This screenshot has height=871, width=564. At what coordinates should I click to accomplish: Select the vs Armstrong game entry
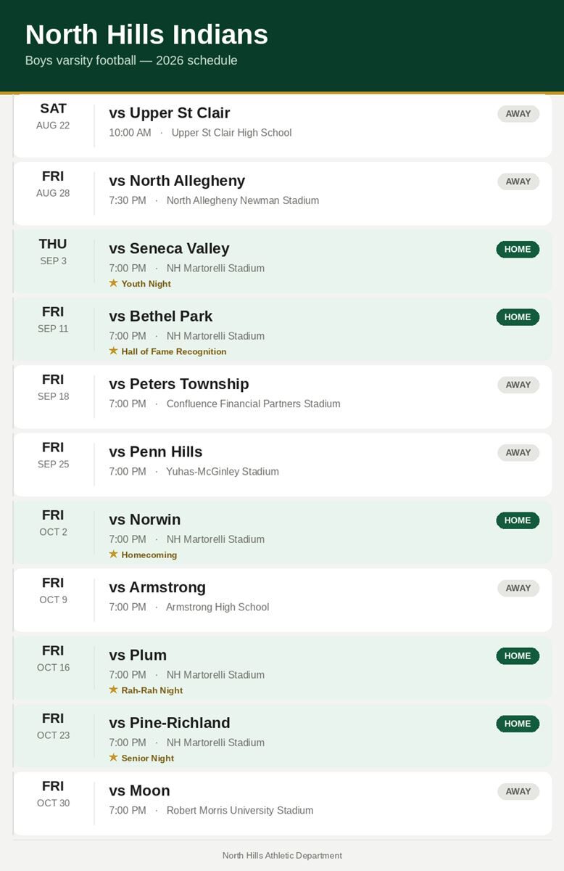(157, 587)
